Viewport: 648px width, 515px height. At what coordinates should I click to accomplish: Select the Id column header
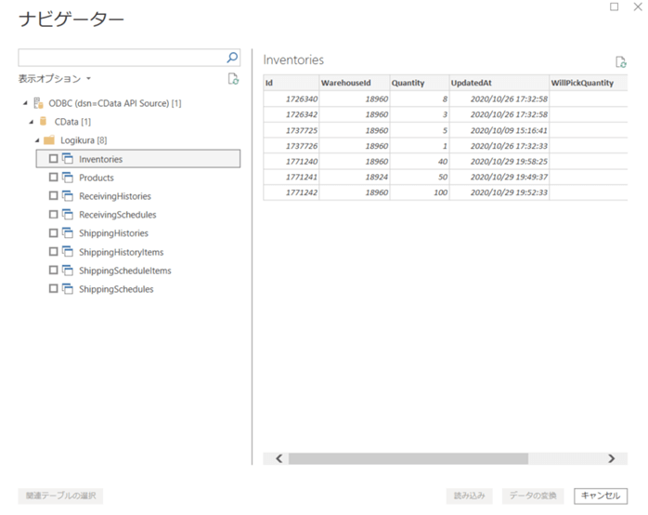(x=291, y=83)
